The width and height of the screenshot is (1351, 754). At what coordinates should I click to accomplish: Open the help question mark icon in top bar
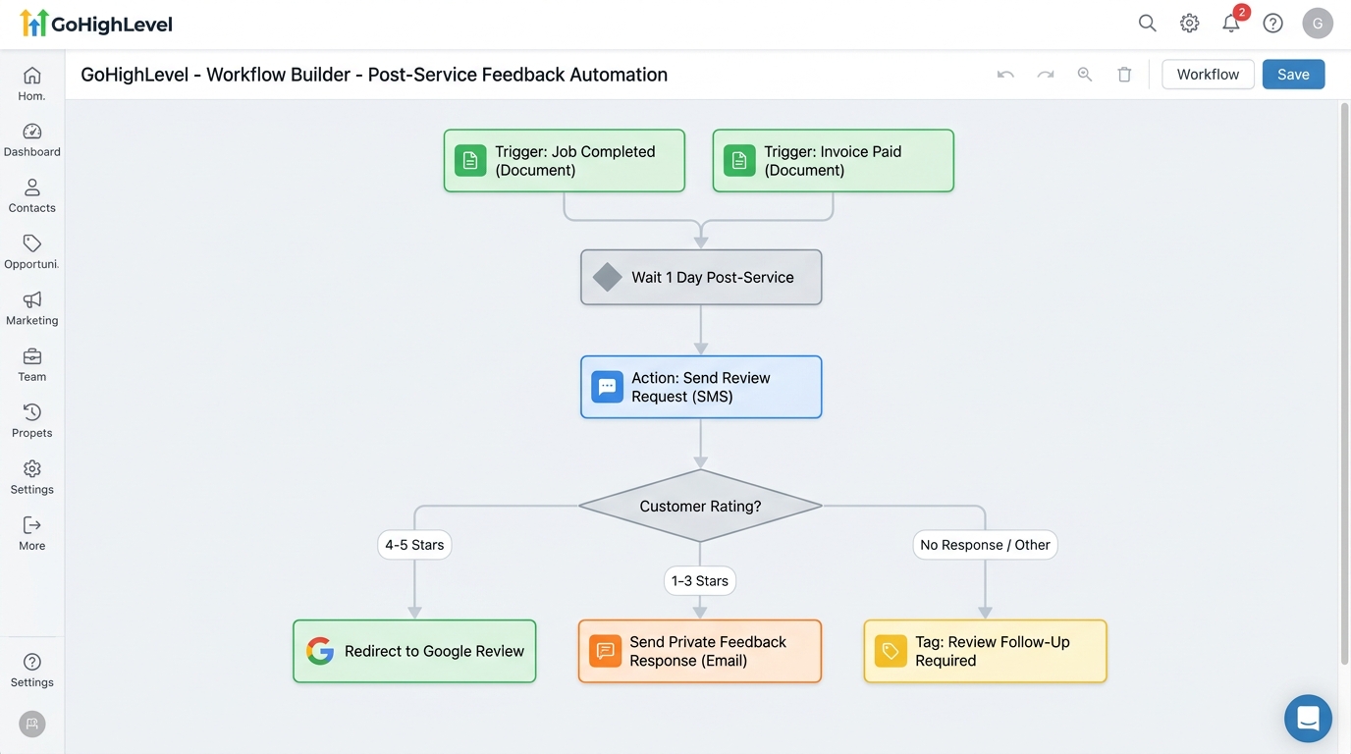(x=1273, y=24)
